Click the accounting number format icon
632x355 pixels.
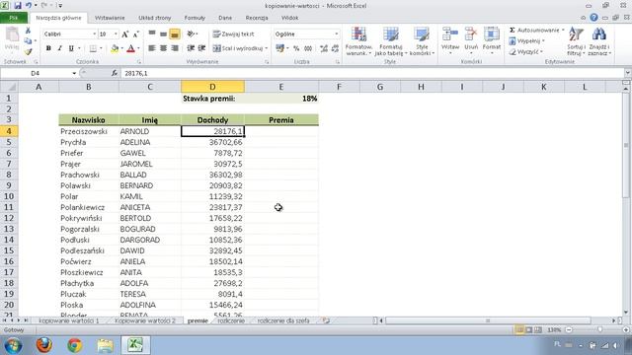pyautogui.click(x=280, y=48)
